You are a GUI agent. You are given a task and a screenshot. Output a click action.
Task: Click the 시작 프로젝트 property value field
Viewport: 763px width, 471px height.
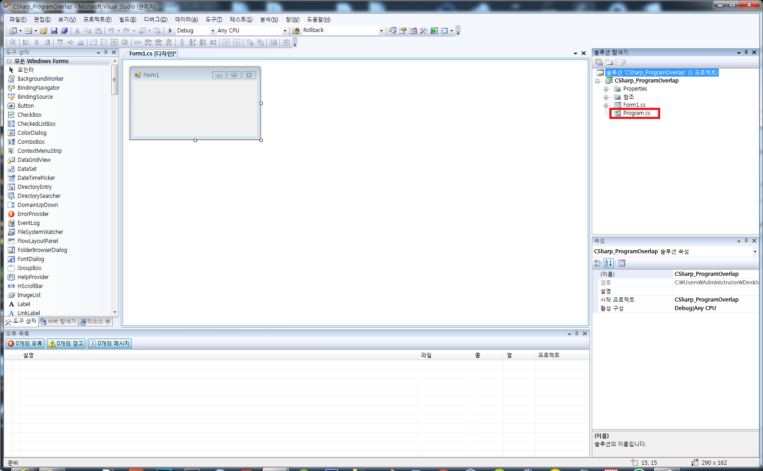click(716, 300)
